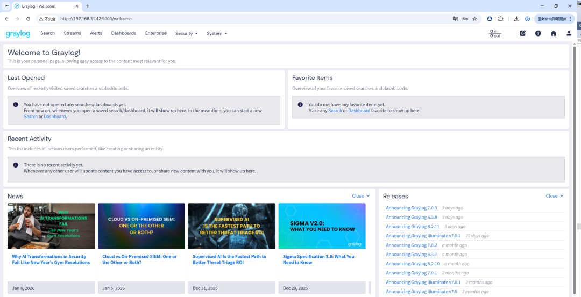Close the Graylog Welcome browser tab
The height and width of the screenshot is (297, 581).
tap(76, 6)
